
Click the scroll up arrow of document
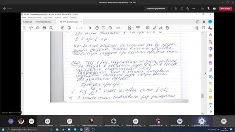(x=202, y=34)
